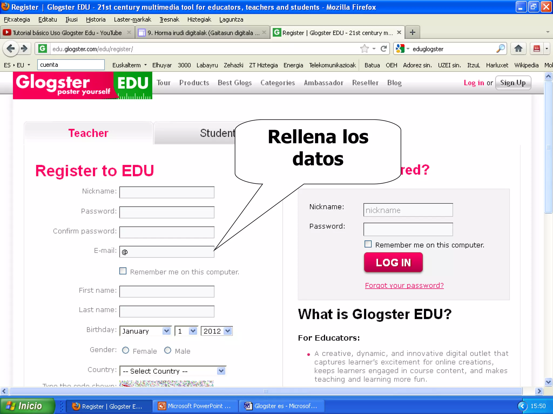The width and height of the screenshot is (553, 414).
Task: Check Remember me in the registration form
Action: [x=123, y=271]
